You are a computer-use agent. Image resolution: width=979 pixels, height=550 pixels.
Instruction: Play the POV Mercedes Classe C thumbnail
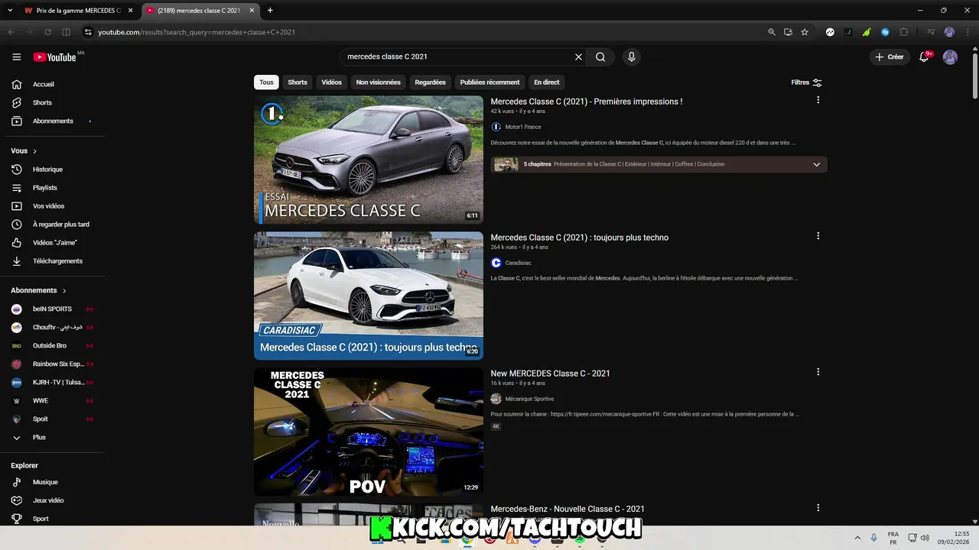(369, 432)
